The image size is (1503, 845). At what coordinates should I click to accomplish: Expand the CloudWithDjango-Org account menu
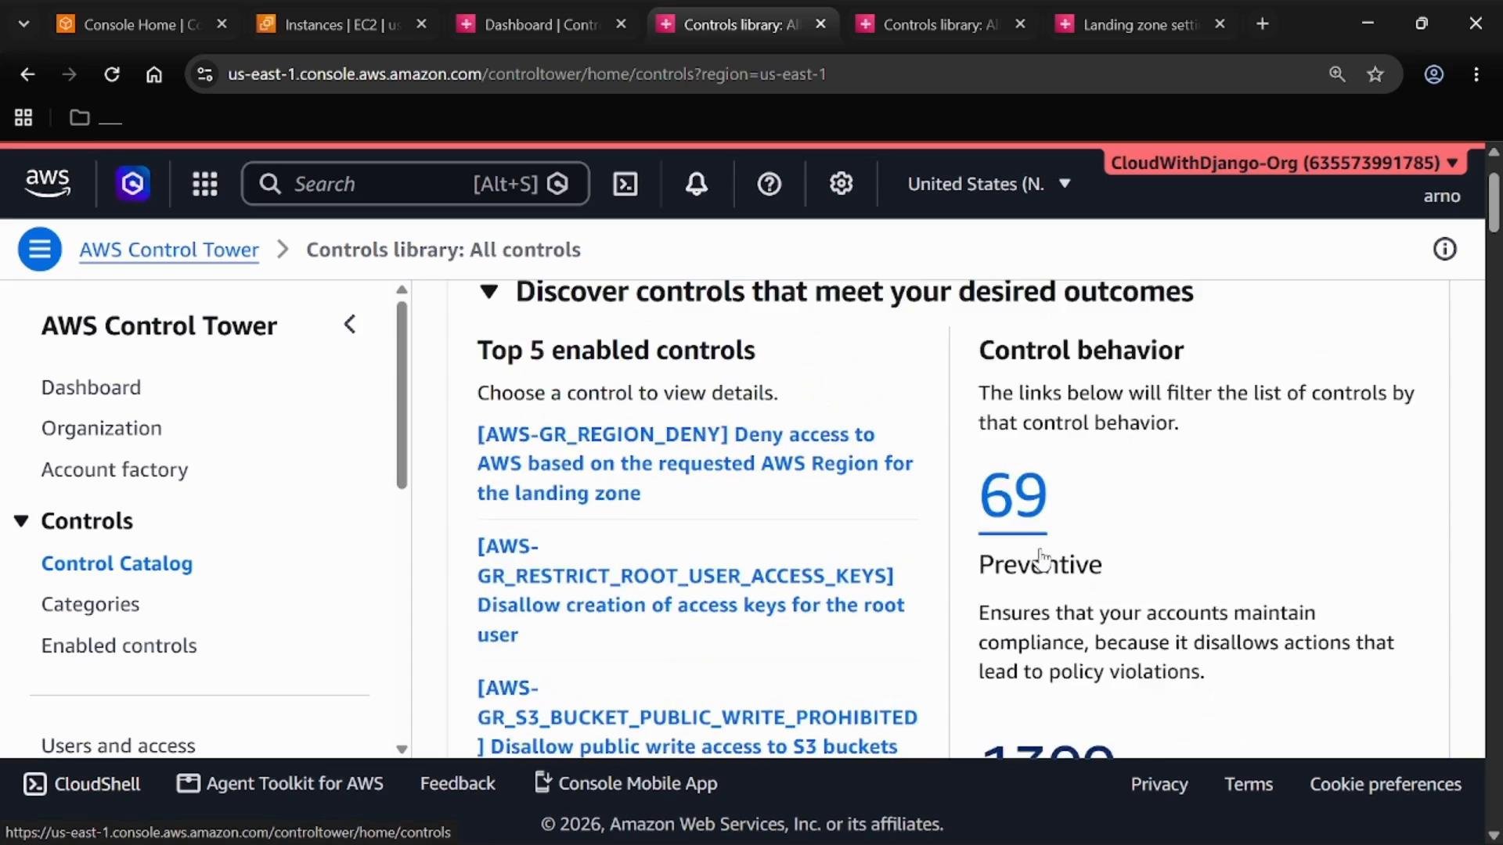click(x=1285, y=163)
